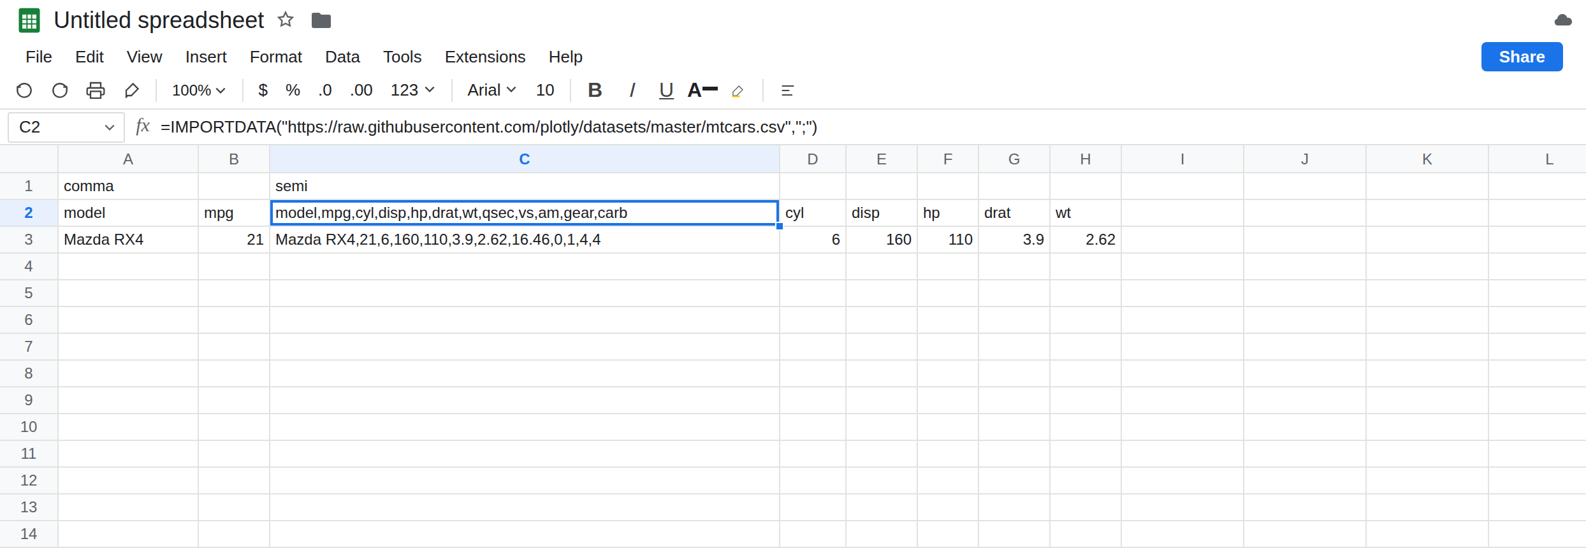Select cell B3 with value 21
1586x548 pixels.
pos(234,240)
